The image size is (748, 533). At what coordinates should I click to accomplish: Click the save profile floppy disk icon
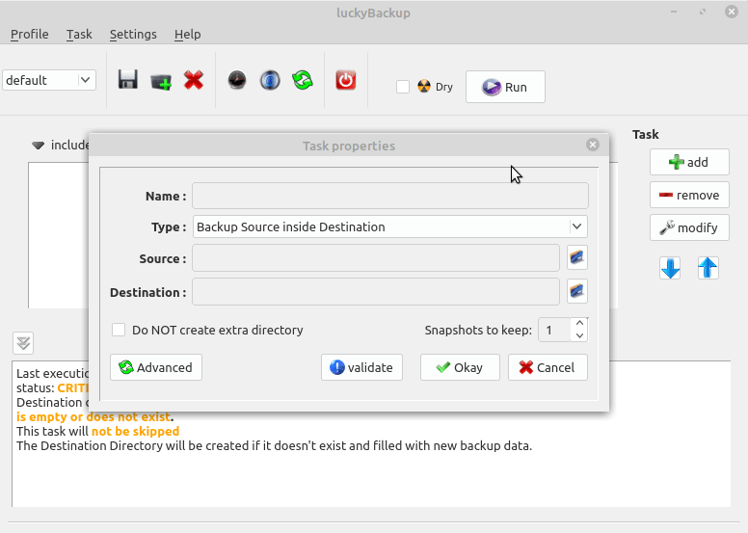coord(128,80)
